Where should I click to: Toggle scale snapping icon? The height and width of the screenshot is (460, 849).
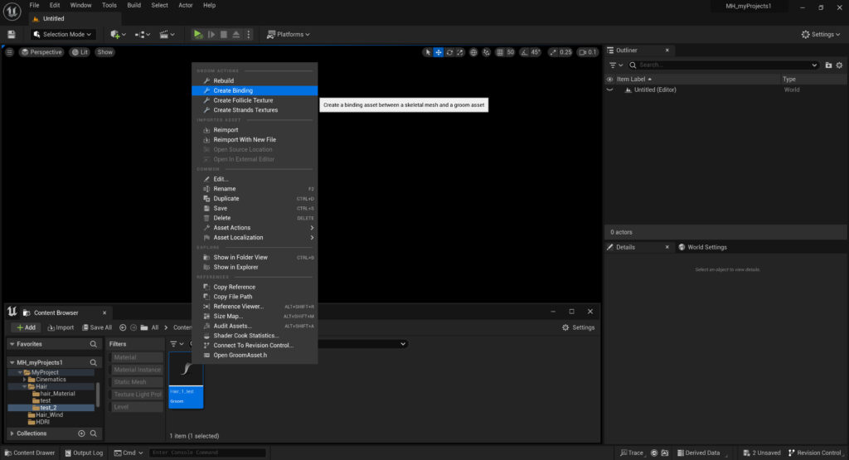click(553, 52)
